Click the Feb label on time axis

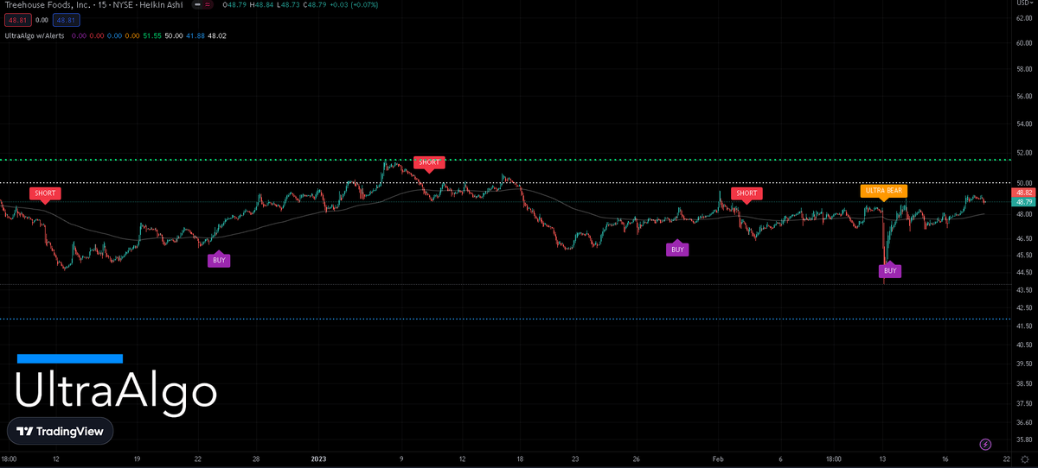tap(720, 460)
